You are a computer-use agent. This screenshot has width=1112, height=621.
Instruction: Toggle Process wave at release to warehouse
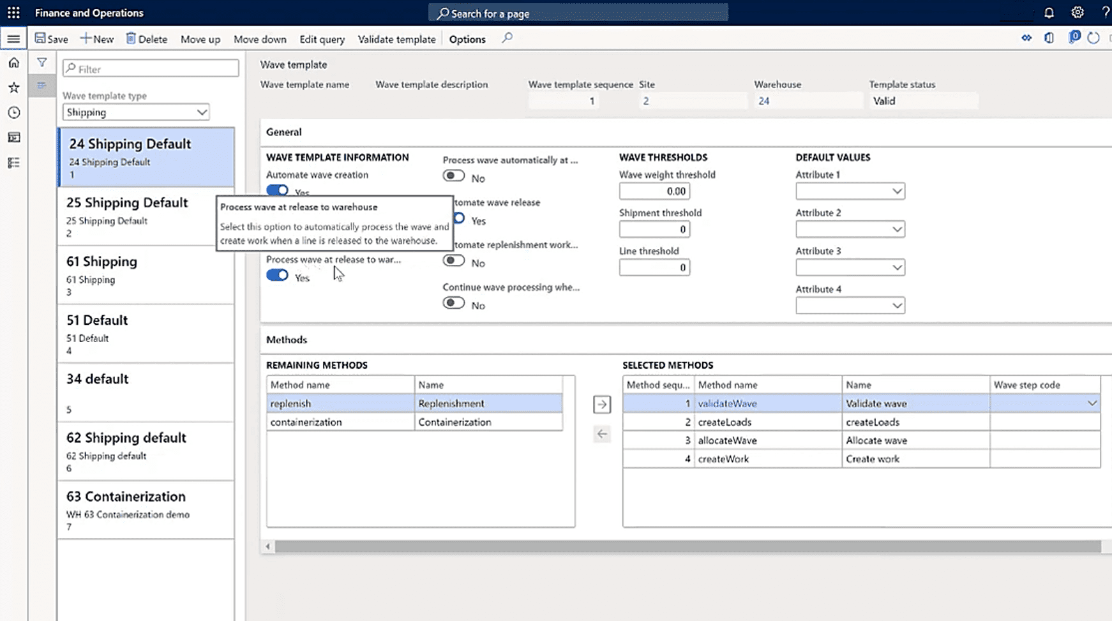(277, 275)
